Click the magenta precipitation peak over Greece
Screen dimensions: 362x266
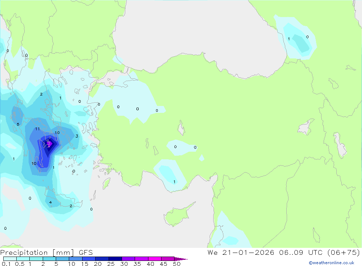pyautogui.click(x=49, y=144)
